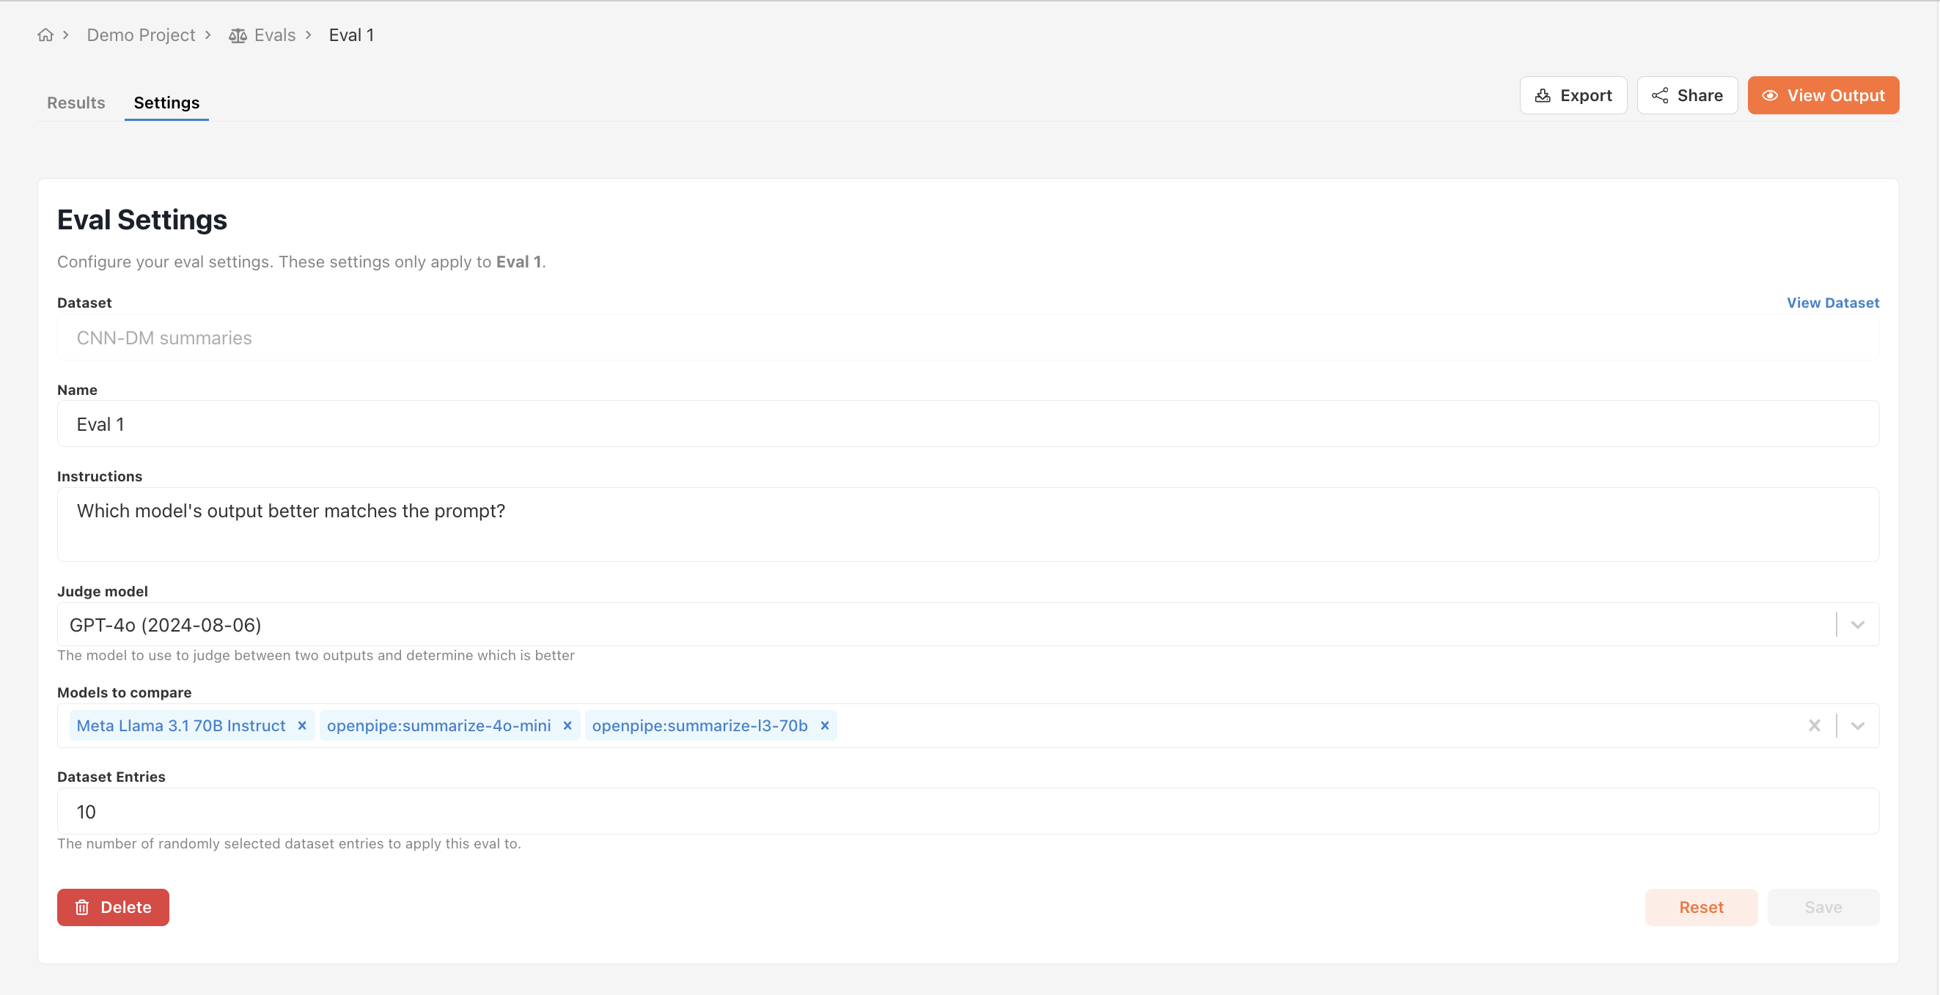The width and height of the screenshot is (1940, 995).
Task: Go to Demo Project breadcrumb
Action: (141, 35)
